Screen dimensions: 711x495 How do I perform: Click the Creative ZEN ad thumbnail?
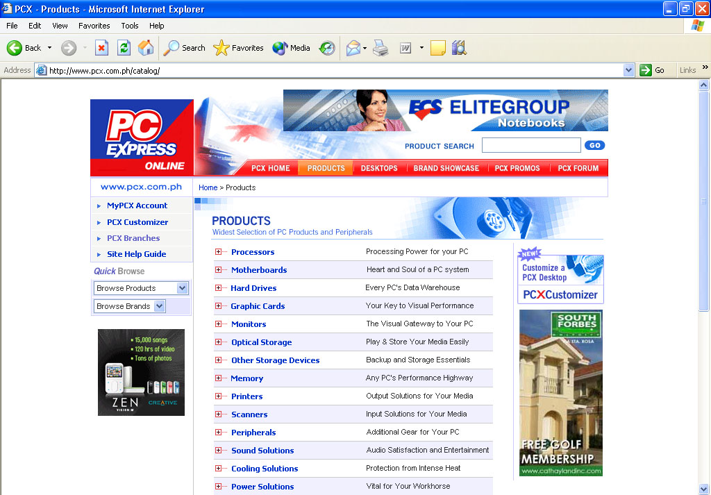click(x=141, y=372)
